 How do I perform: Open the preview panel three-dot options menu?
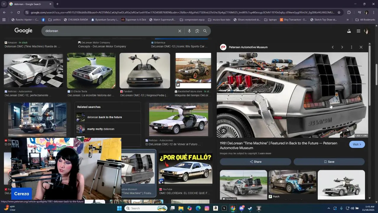click(351, 47)
